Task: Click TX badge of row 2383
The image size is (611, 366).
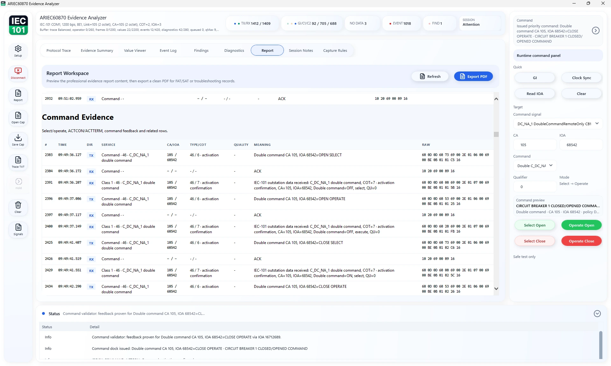Action: [x=91, y=156]
